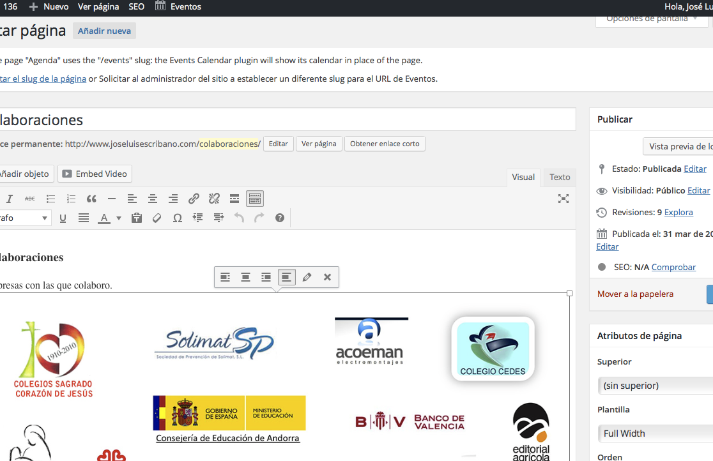Open the Plantilla template dropdown showing Full Width
Screen dimensions: 713x461
pos(655,434)
